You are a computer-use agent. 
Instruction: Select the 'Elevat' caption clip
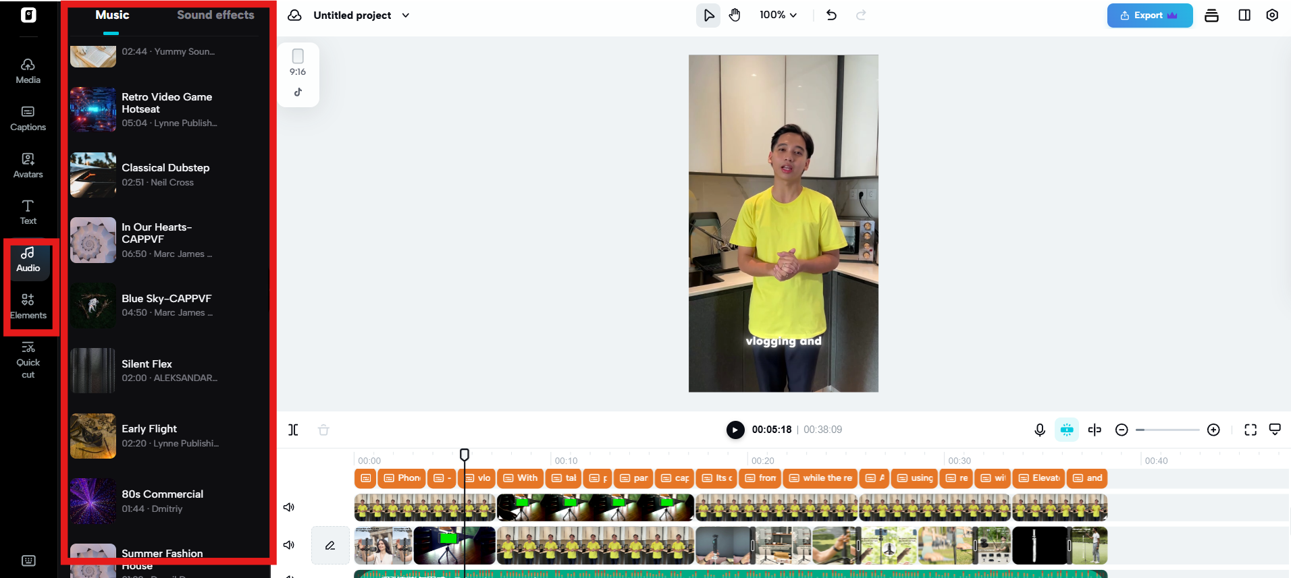(1038, 478)
